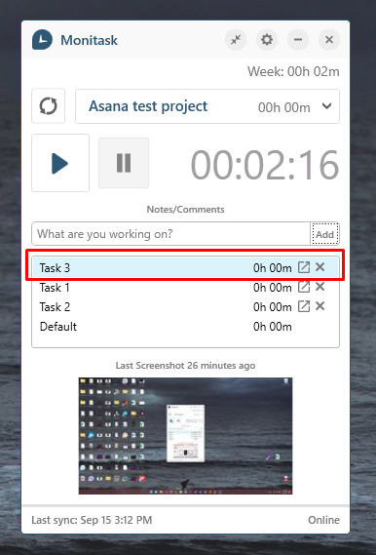376x555 pixels.
Task: Select Task 2 in the task list
Action: 185,306
